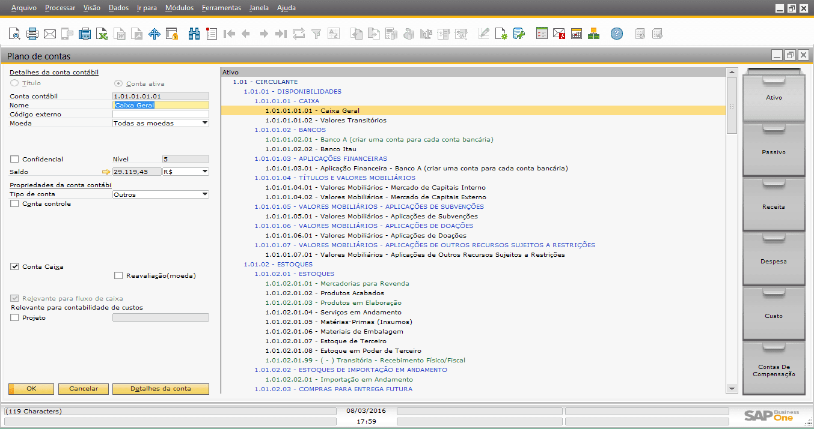The width and height of the screenshot is (814, 429).
Task: Click the Lock Screen padlock icon
Action: coord(172,34)
